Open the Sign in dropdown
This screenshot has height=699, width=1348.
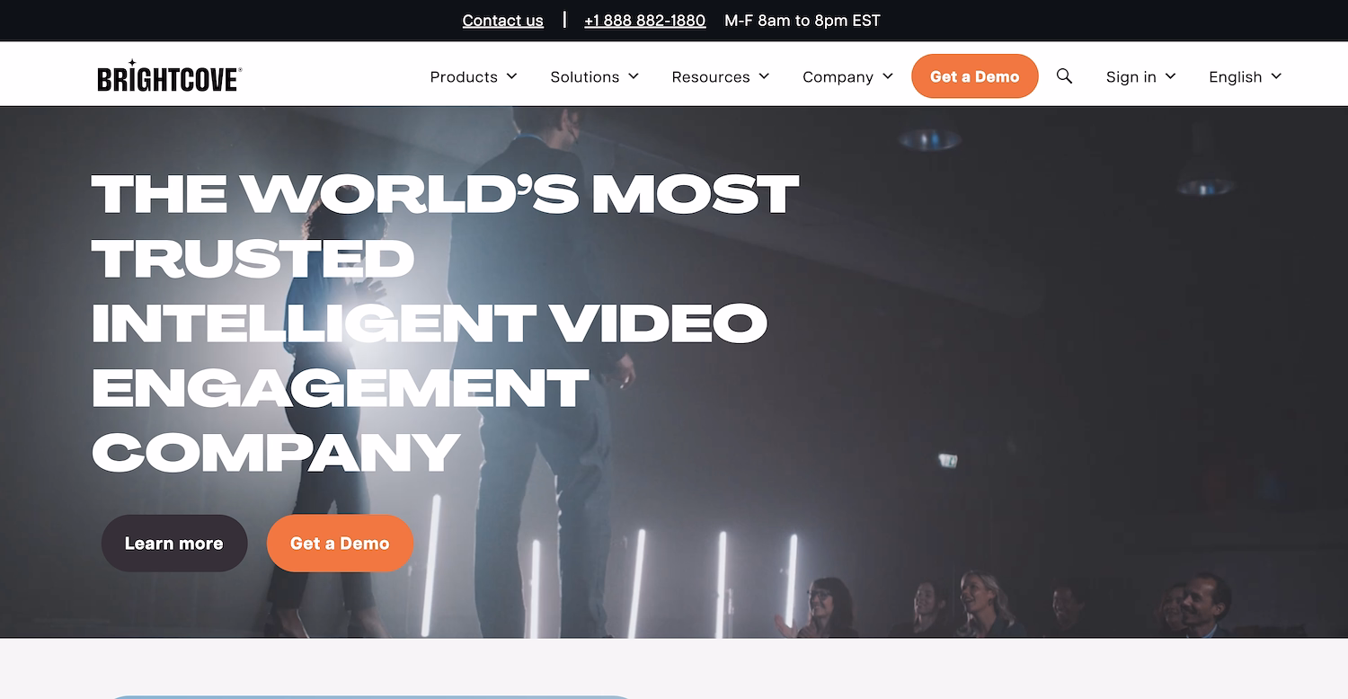point(1140,77)
